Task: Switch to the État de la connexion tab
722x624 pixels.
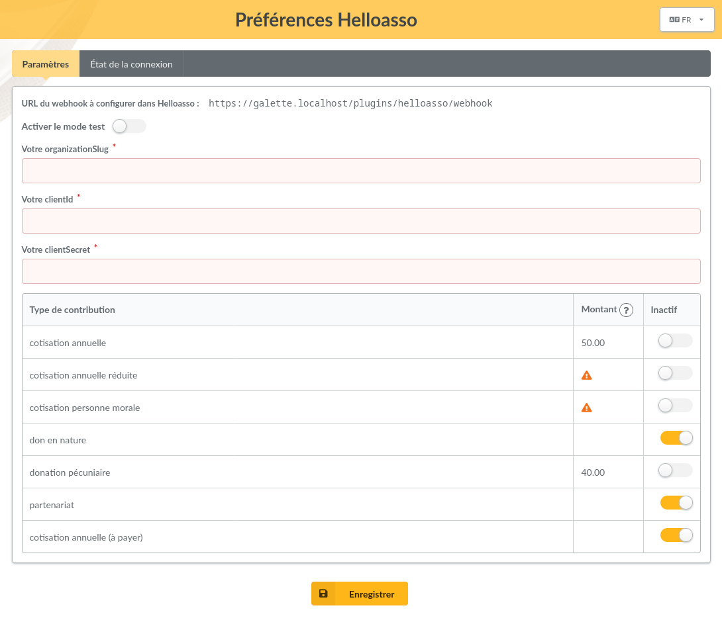Action: (x=131, y=64)
